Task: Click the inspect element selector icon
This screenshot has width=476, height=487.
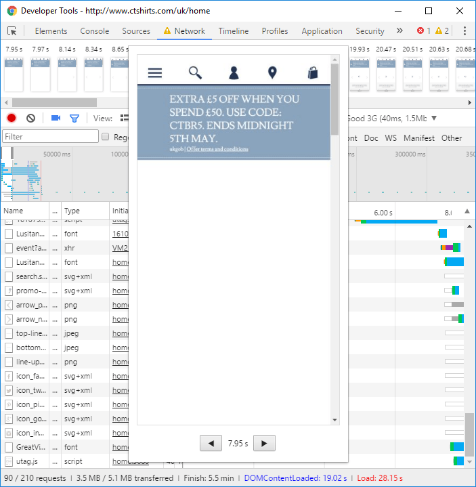Action: (12, 31)
